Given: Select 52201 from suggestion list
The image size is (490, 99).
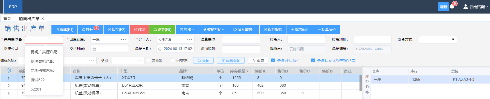Looking at the screenshot, I should pyautogui.click(x=44, y=89).
